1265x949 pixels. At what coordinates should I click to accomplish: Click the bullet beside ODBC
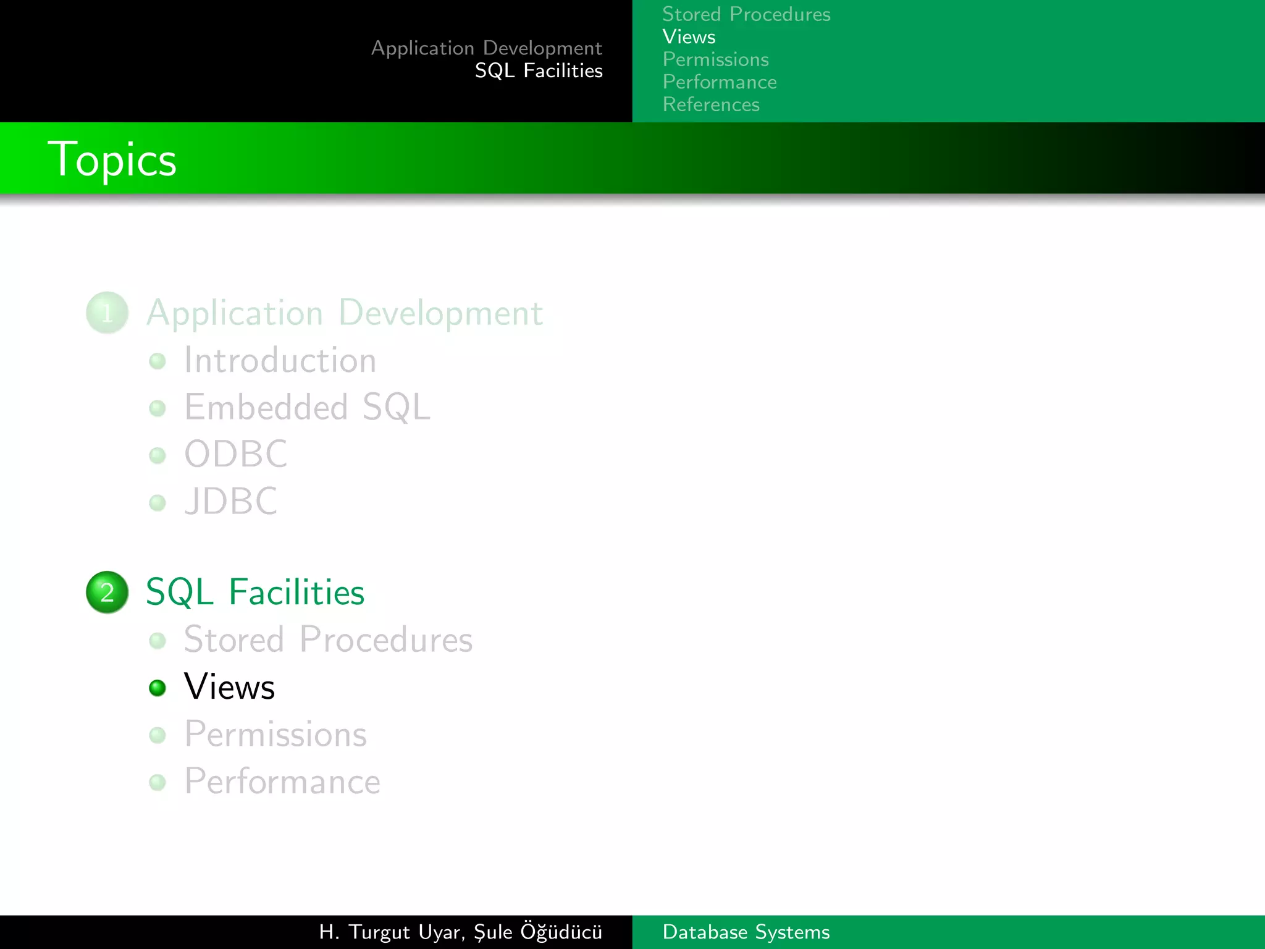click(158, 455)
